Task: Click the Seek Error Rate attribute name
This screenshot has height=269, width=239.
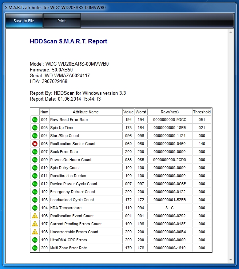Action: pos(64,152)
